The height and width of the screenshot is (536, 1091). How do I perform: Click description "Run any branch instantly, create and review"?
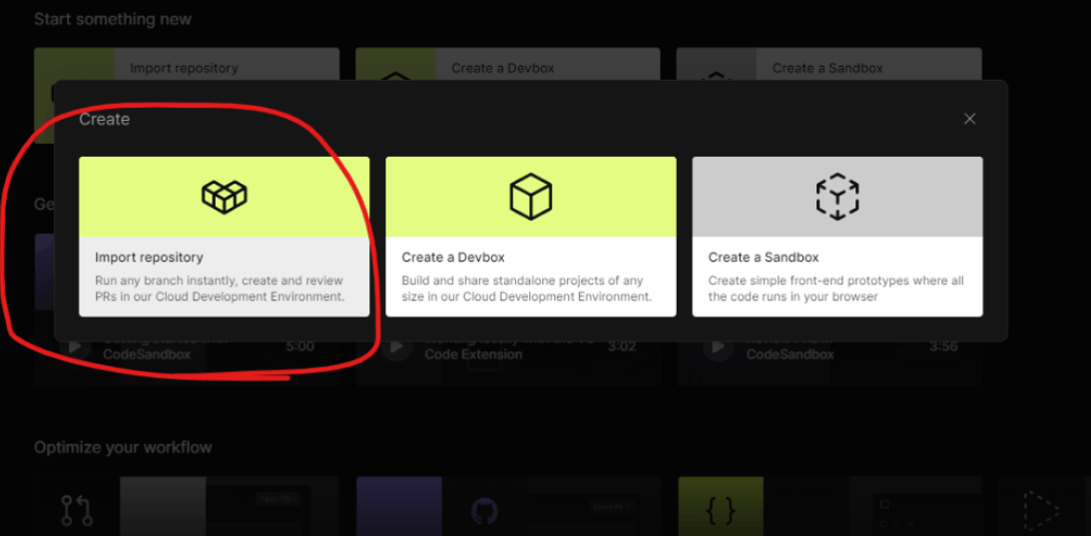tap(220, 280)
